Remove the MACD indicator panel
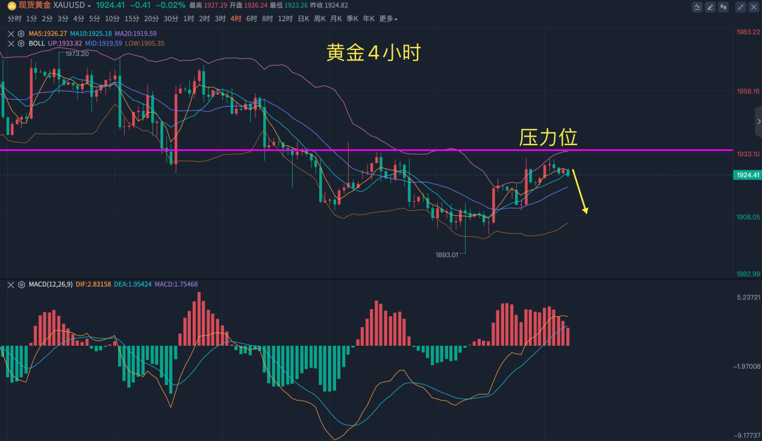This screenshot has height=441, width=762. click(x=11, y=284)
